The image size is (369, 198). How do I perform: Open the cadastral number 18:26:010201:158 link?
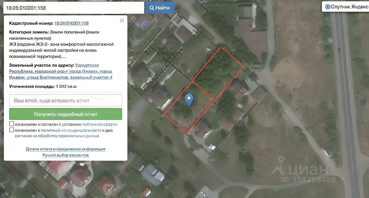(71, 23)
